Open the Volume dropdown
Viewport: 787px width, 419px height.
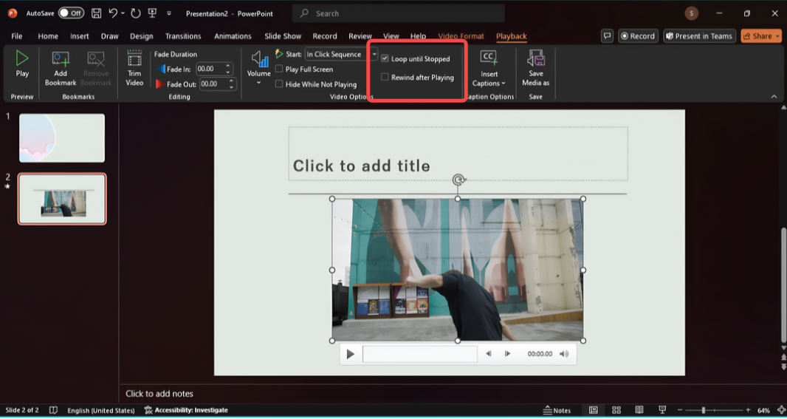tap(259, 68)
